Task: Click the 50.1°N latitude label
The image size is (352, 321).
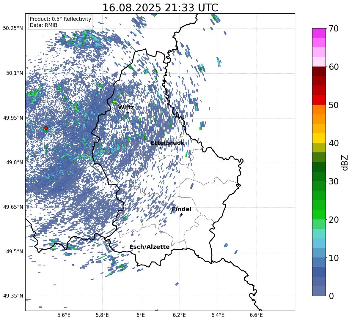Action: click(x=15, y=73)
